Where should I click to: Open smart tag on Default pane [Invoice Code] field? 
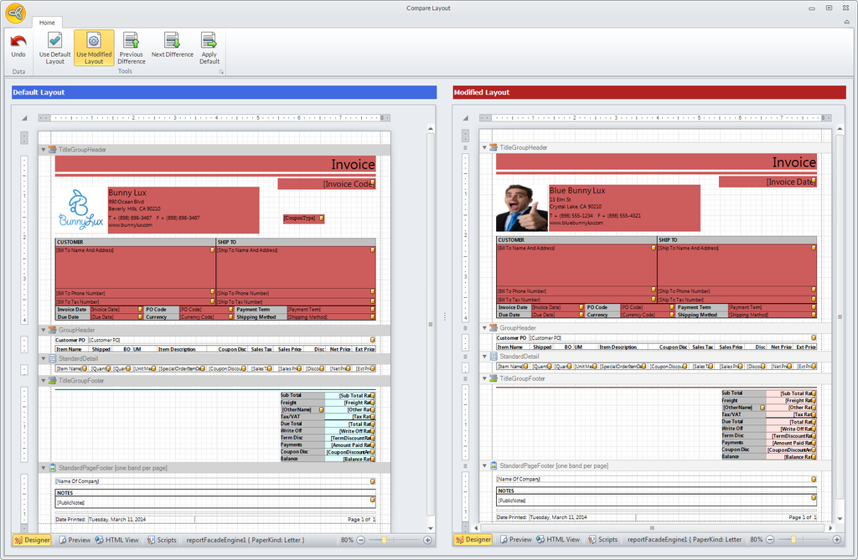coord(374,184)
